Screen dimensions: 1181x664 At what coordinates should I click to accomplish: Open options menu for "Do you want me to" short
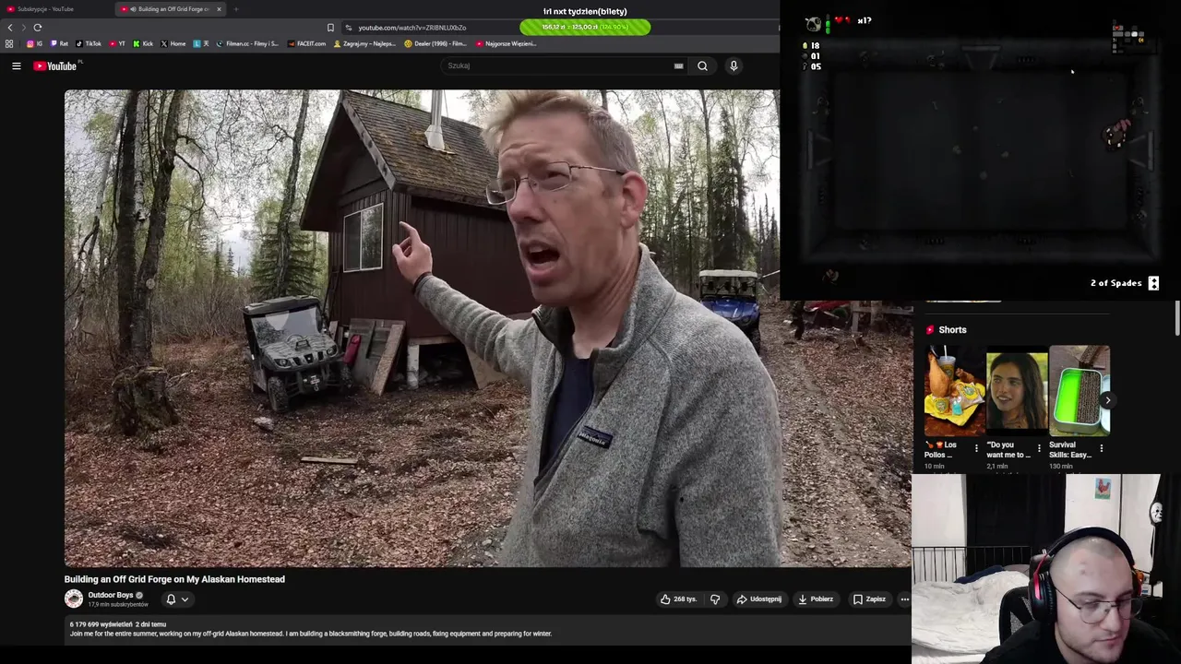click(x=1039, y=449)
